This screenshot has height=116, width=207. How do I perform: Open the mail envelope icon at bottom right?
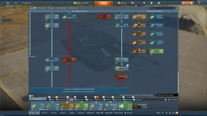(x=177, y=113)
